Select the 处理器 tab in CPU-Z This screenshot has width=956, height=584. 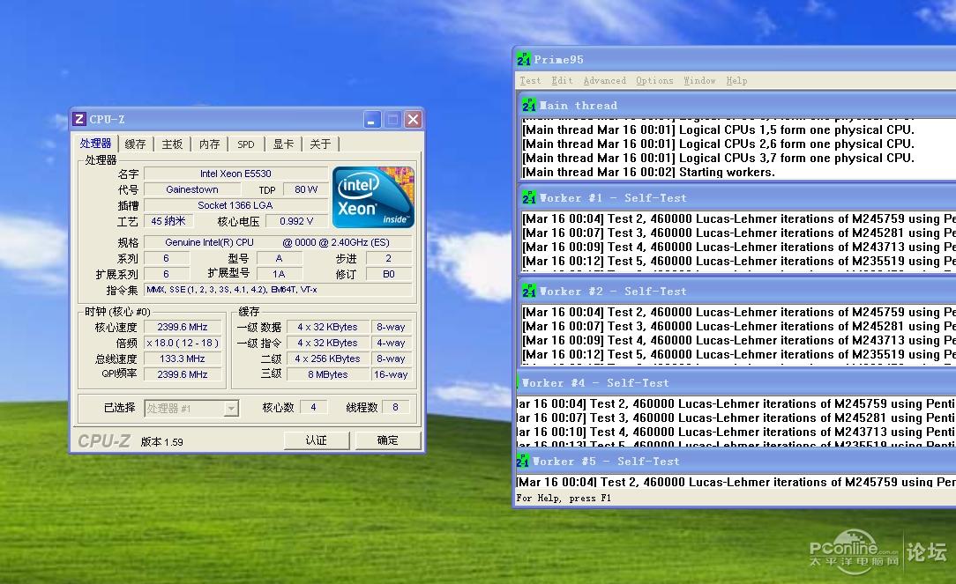click(96, 143)
